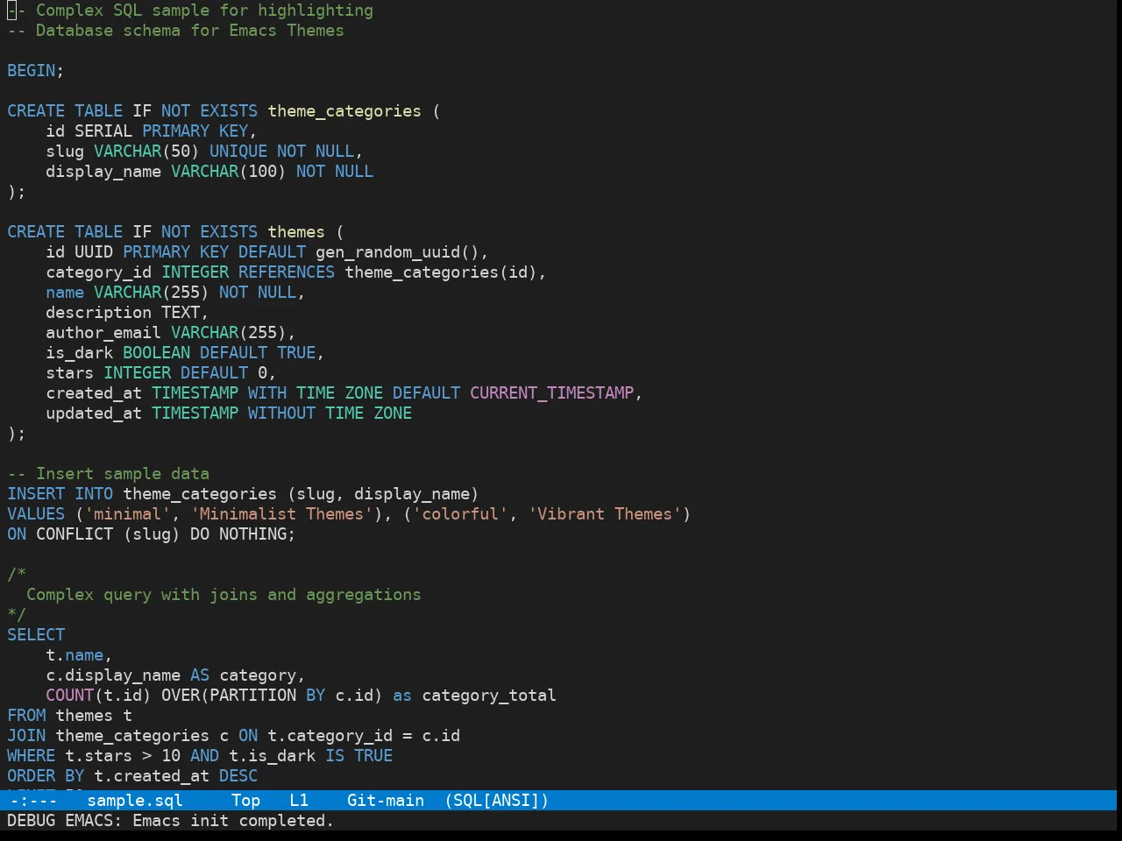Click the BOOLEAN type on the is_dark line
This screenshot has width=1122, height=841.
coord(156,353)
